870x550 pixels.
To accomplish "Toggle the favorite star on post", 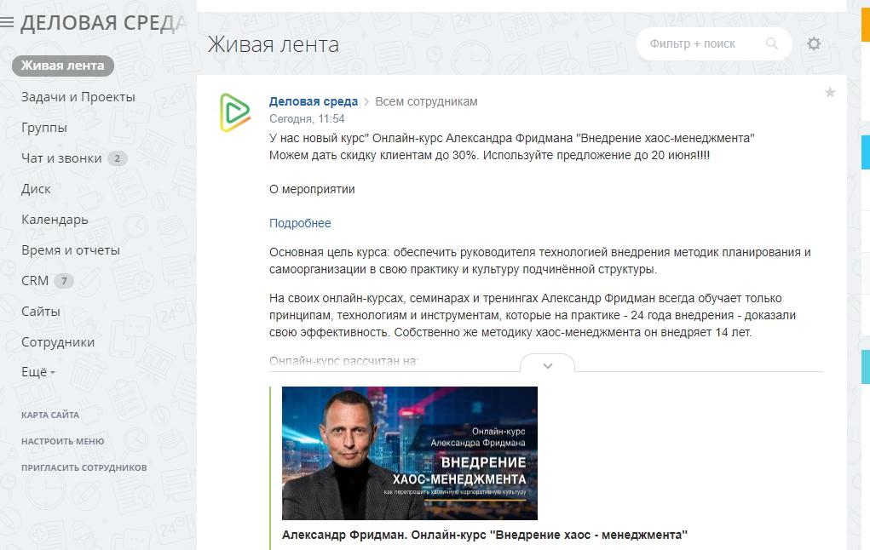I will point(830,92).
